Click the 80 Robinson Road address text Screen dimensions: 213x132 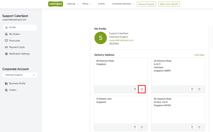(105, 61)
